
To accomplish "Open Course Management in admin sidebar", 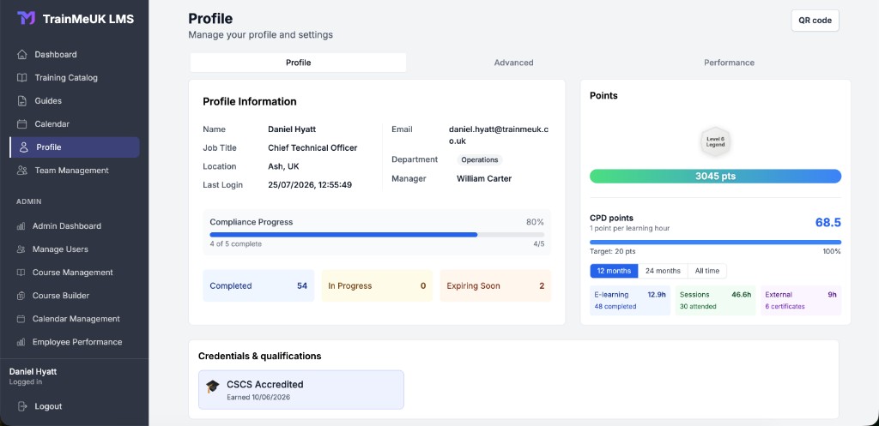I will [74, 273].
